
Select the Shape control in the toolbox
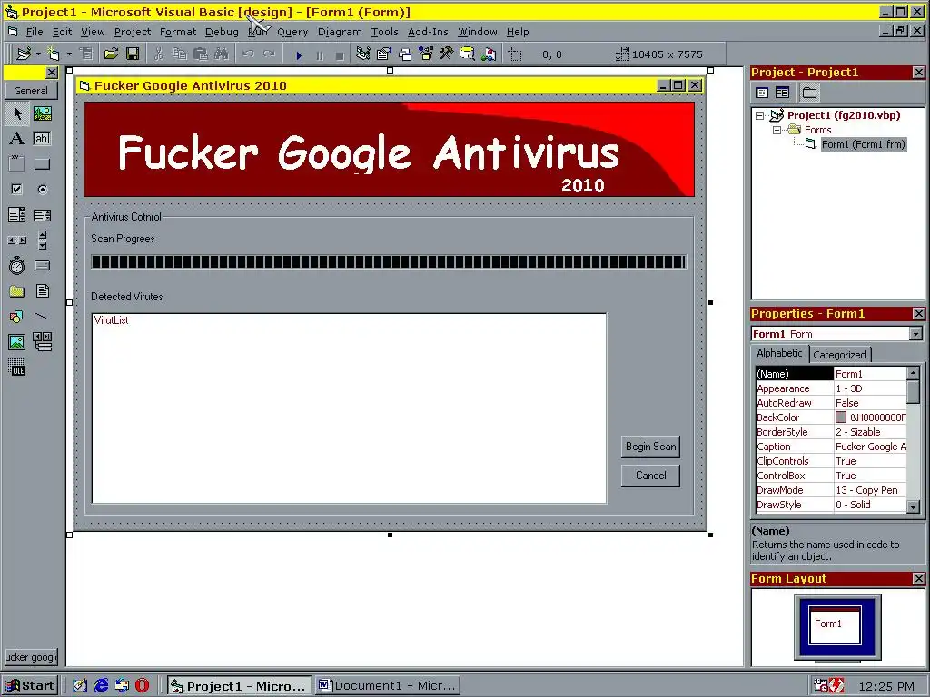[x=16, y=317]
